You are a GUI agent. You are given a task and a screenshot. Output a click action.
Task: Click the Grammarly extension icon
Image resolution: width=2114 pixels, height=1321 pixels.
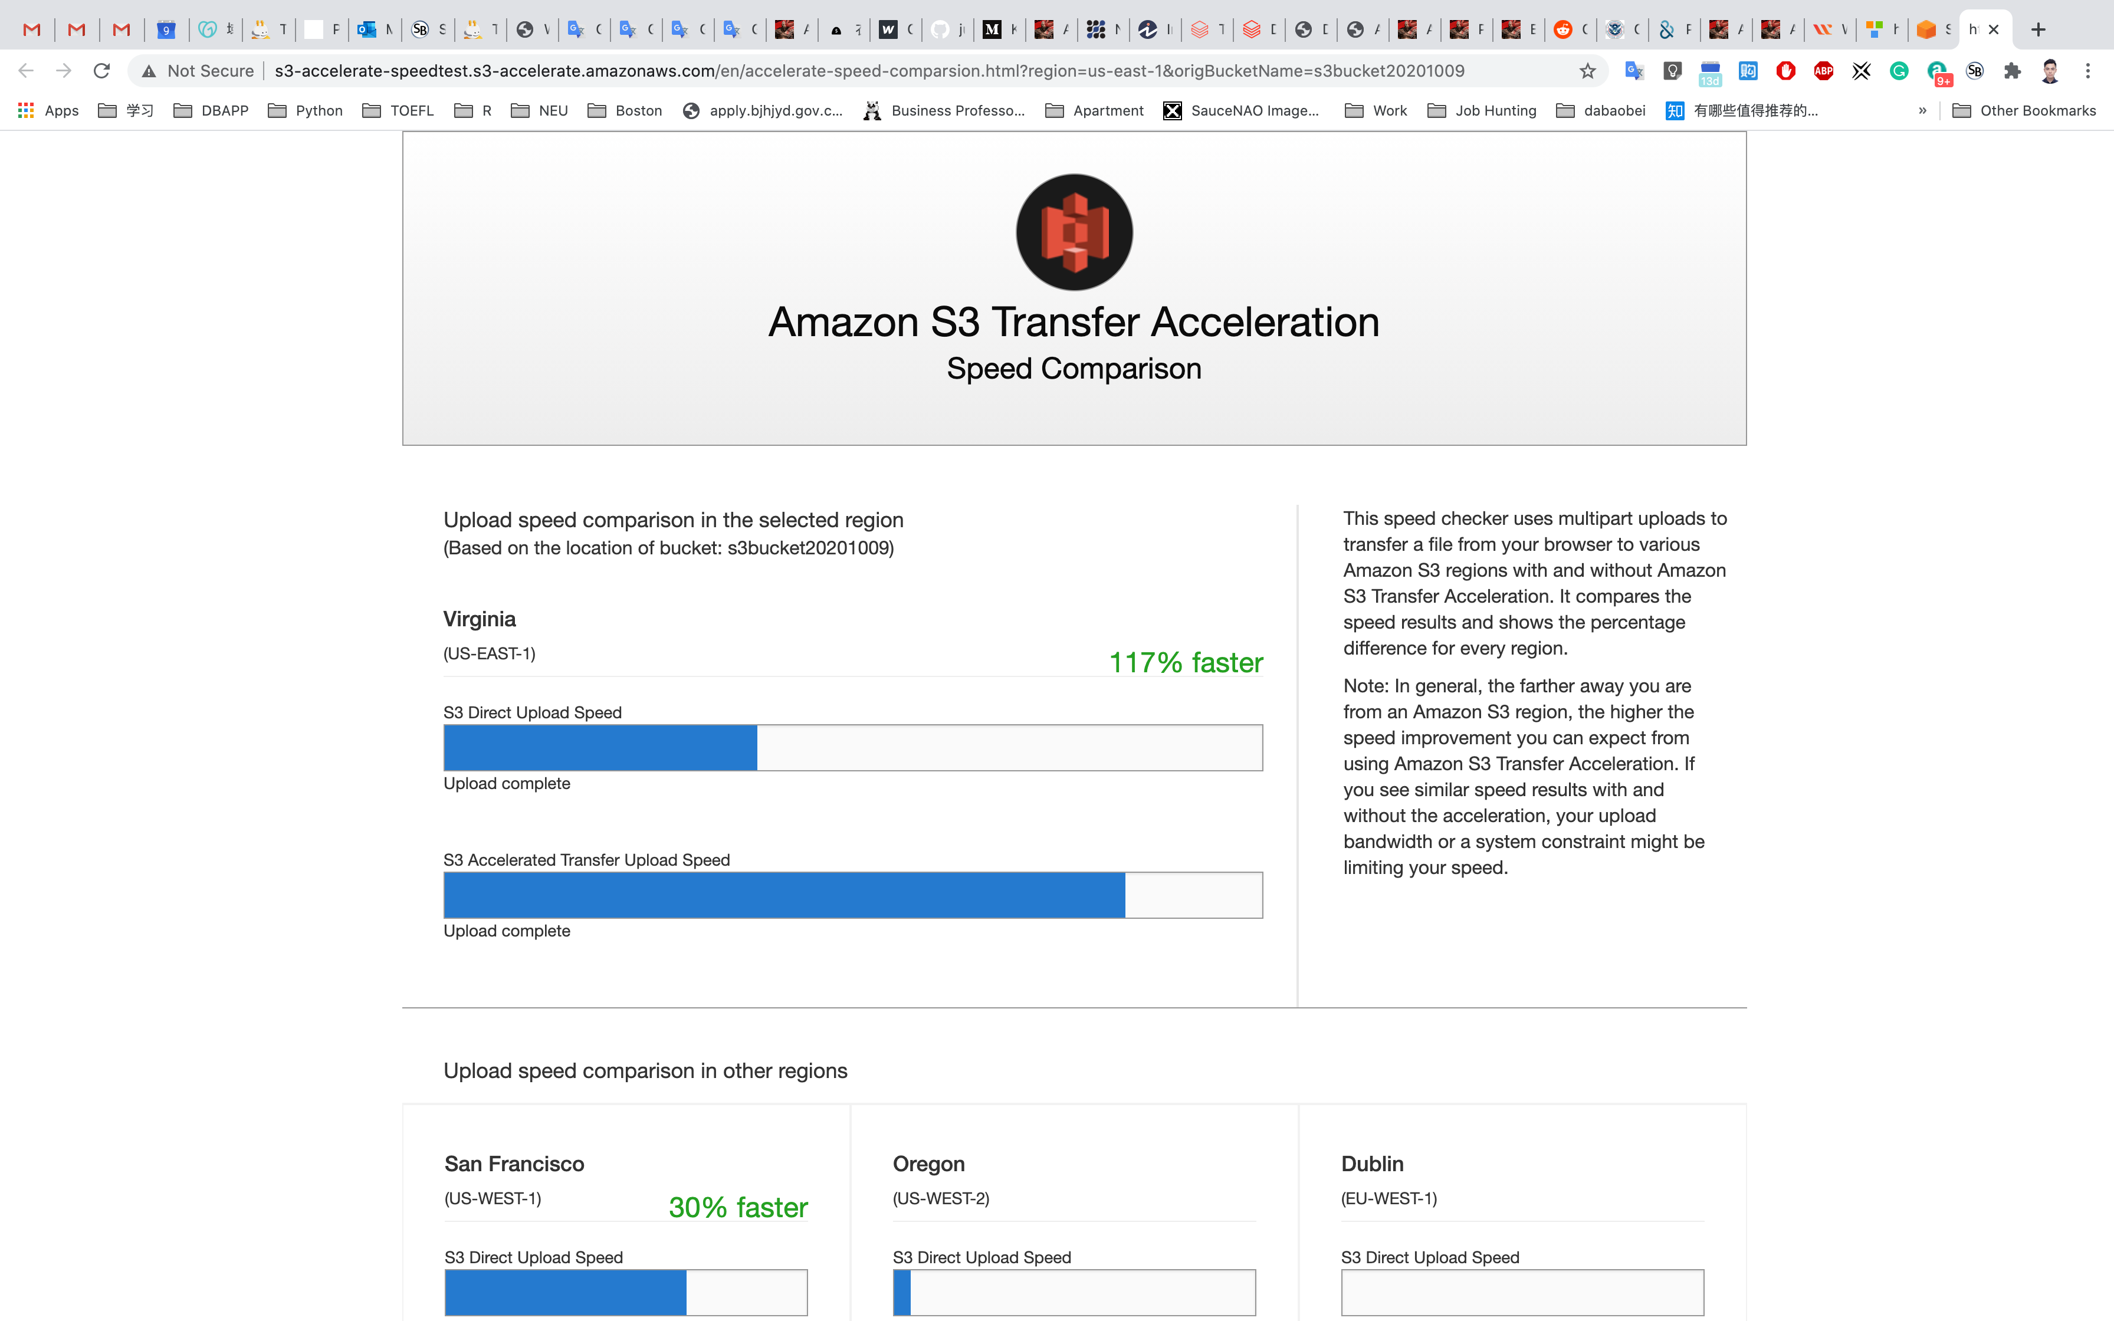tap(1899, 71)
